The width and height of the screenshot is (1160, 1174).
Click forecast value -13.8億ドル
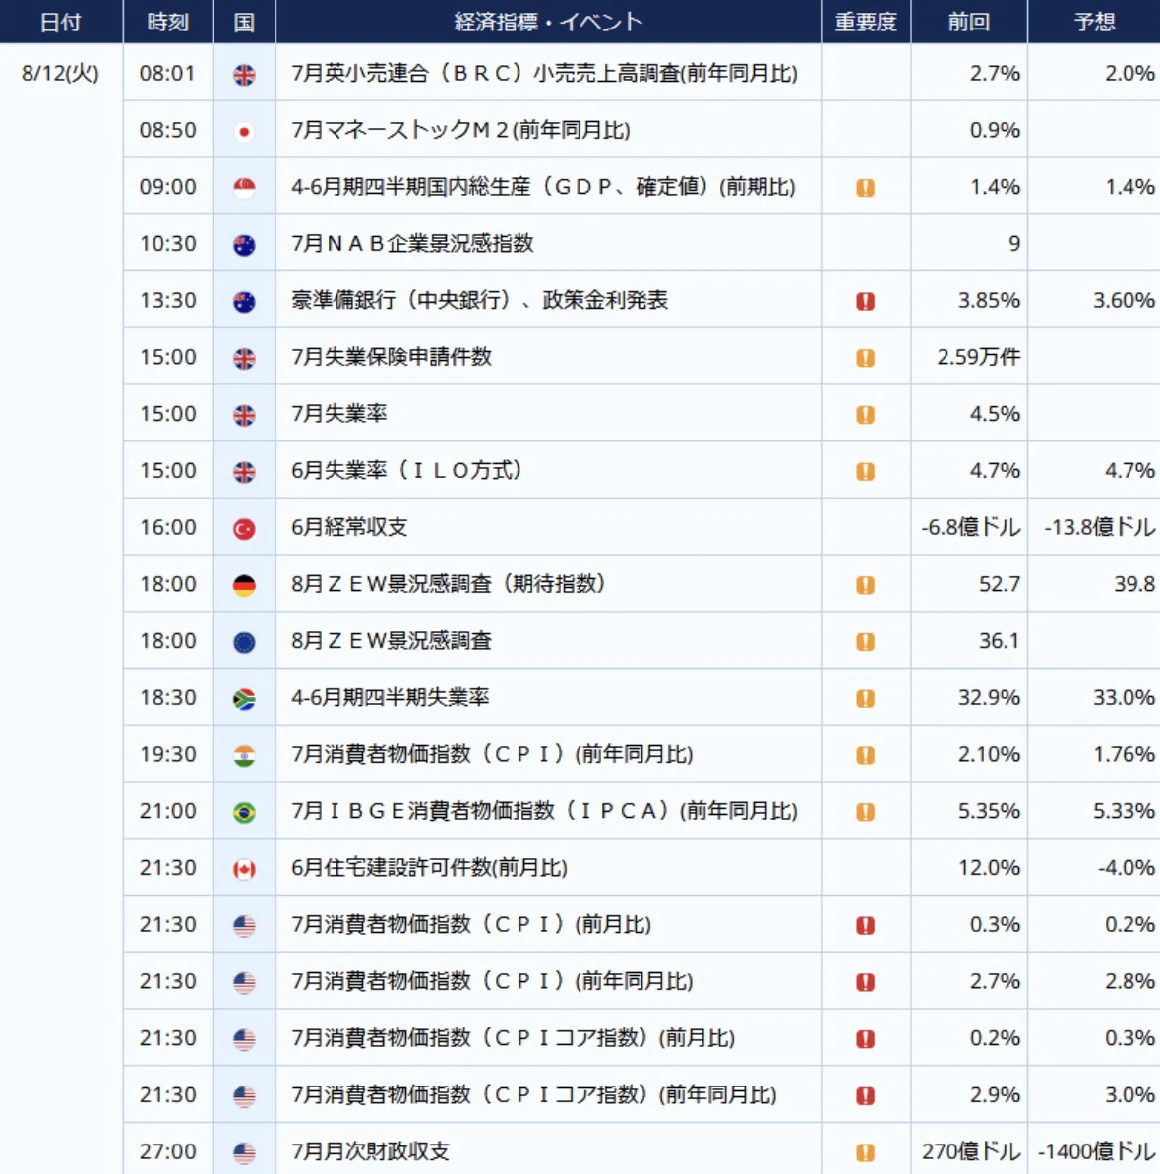pos(1099,527)
